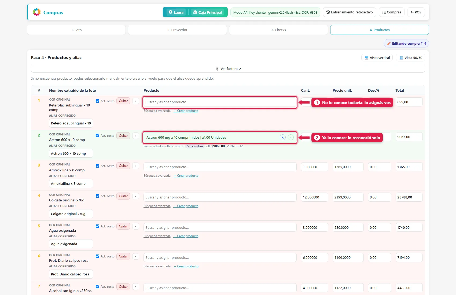Expand the arrow beside Quitar in Prot. Diario row
The image size is (456, 295).
pos(136,256)
